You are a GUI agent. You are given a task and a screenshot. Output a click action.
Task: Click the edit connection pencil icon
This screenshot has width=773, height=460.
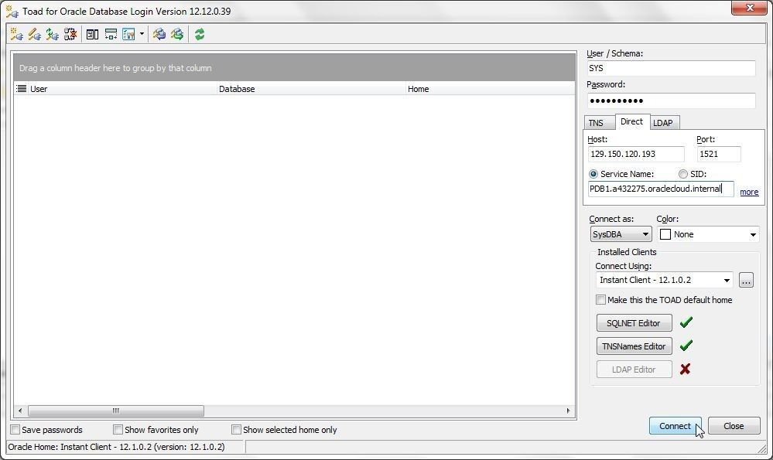tap(34, 34)
